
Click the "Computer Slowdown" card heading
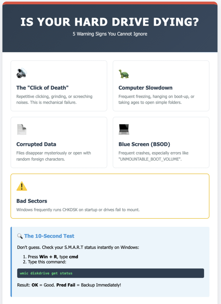145,88
